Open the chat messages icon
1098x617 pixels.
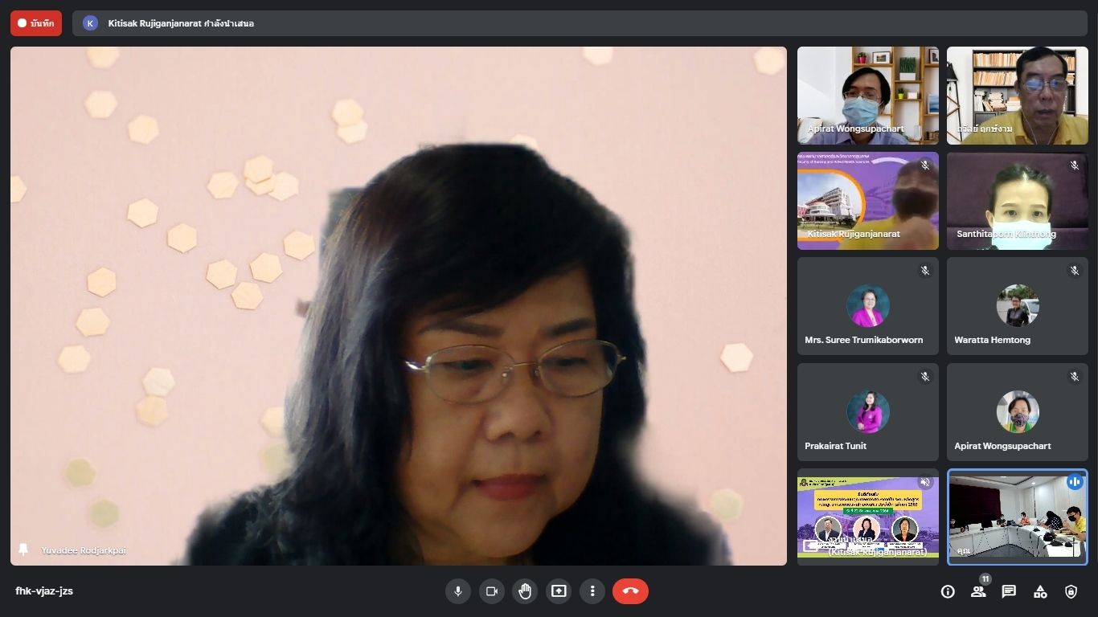(x=1009, y=591)
